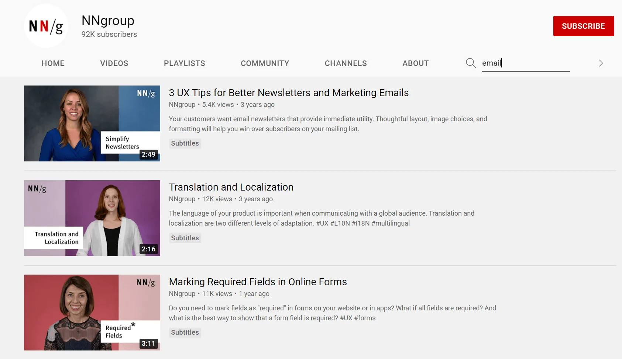Click the Subtitles badge under newsletters video
The width and height of the screenshot is (622, 359).
[x=185, y=143]
